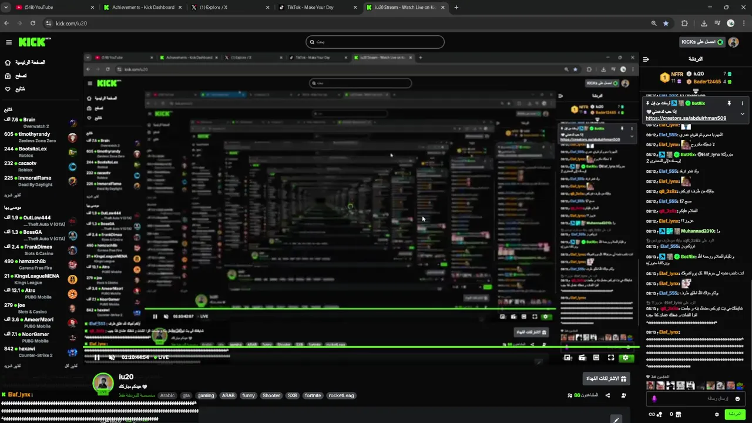Share the iu20 stream
This screenshot has width=752, height=423.
[607, 395]
